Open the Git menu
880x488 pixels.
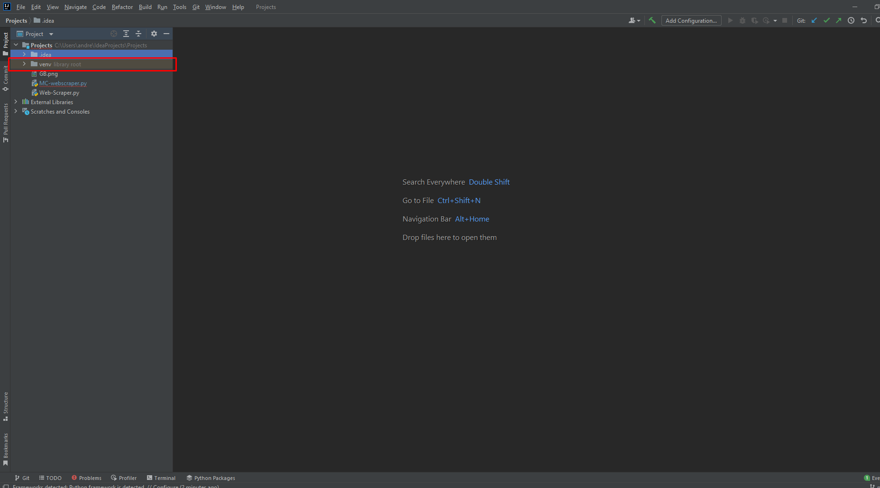click(196, 7)
